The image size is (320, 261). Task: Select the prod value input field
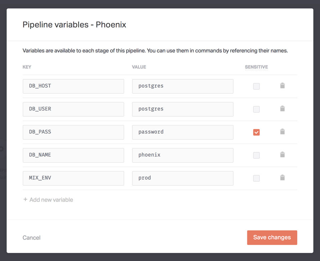tap(183, 178)
